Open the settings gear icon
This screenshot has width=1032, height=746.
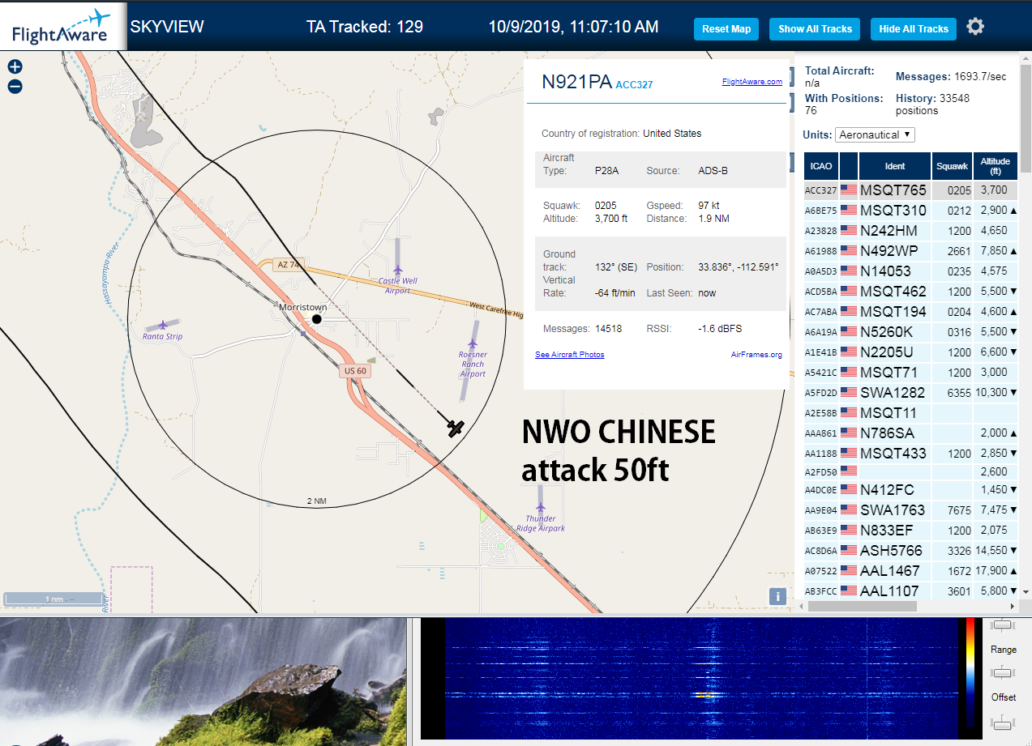point(975,27)
